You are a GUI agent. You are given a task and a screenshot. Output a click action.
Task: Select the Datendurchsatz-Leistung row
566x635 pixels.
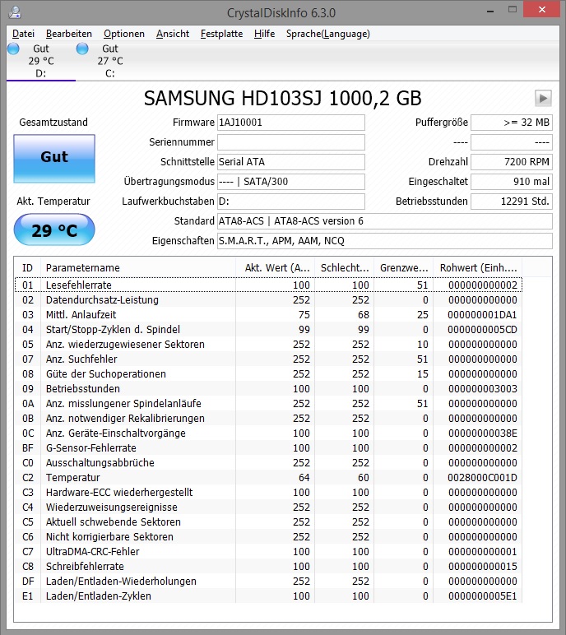269,299
